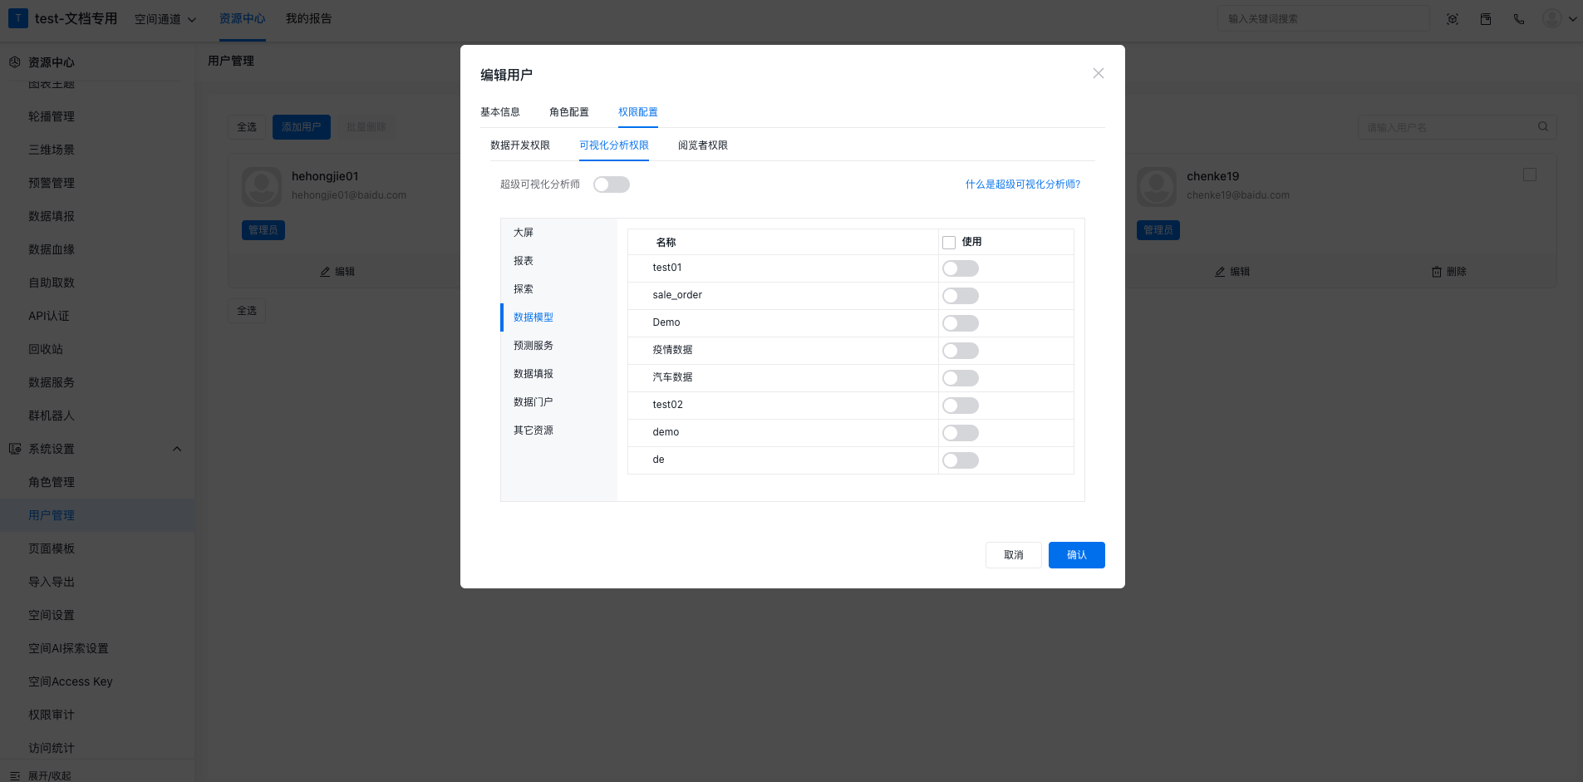Click the 资源中心 sidebar header icon
Screen dimensions: 1583x782
click(15, 62)
